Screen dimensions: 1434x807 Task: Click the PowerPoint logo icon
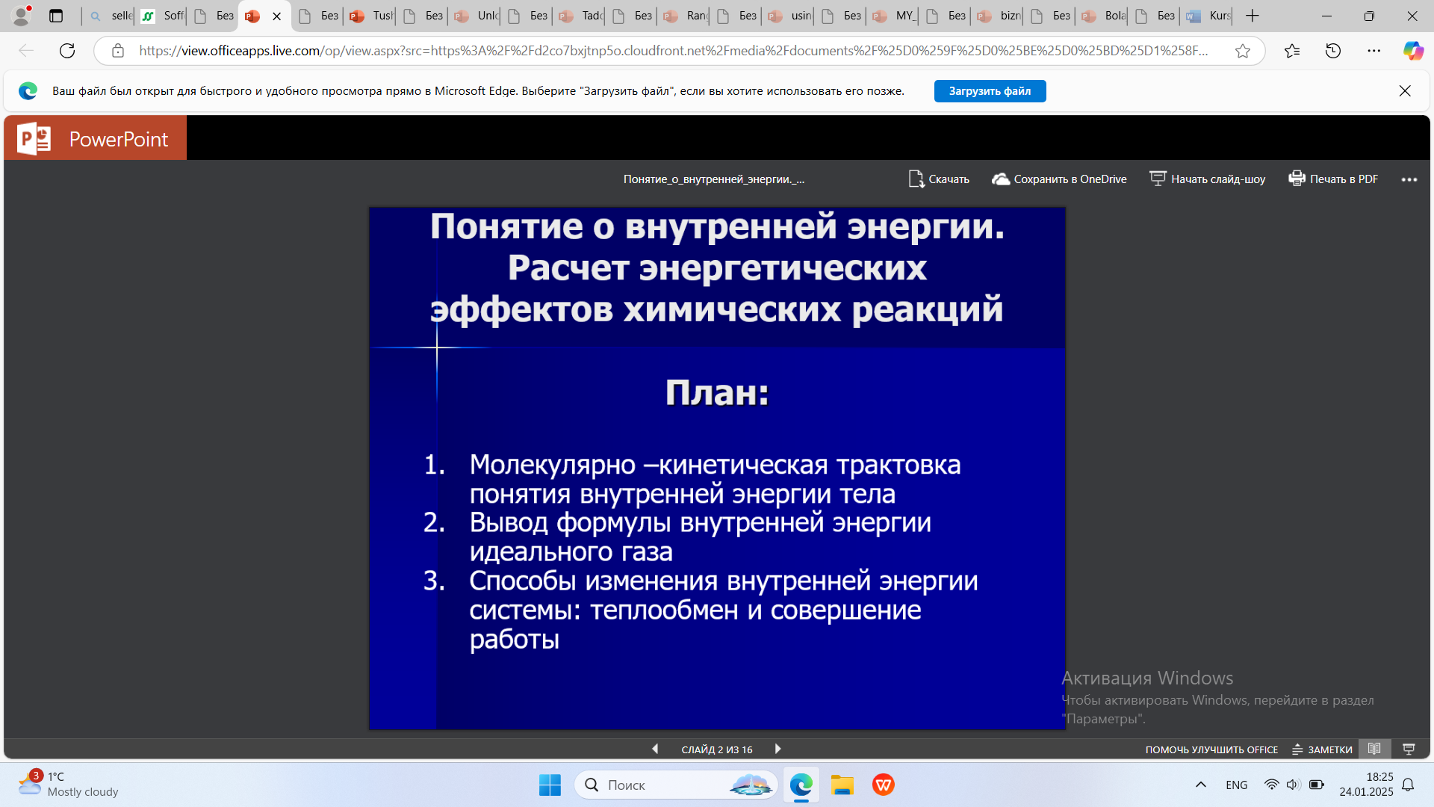coord(34,138)
